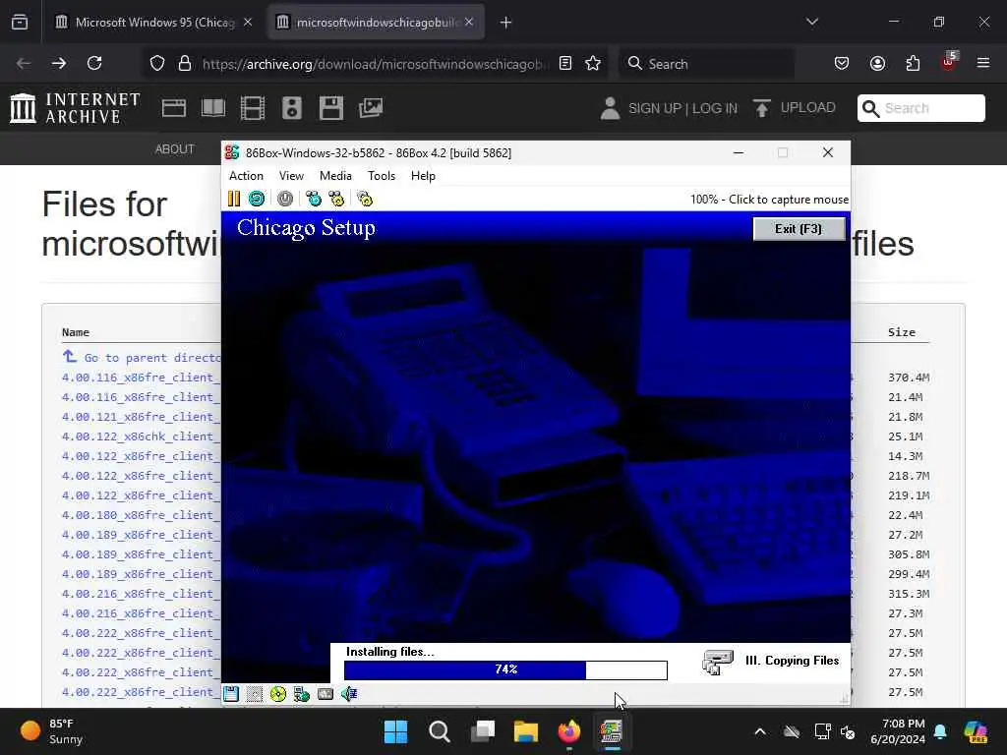Screen dimensions: 1007x755
Task: Go forward in Firefox history
Action: click(59, 63)
